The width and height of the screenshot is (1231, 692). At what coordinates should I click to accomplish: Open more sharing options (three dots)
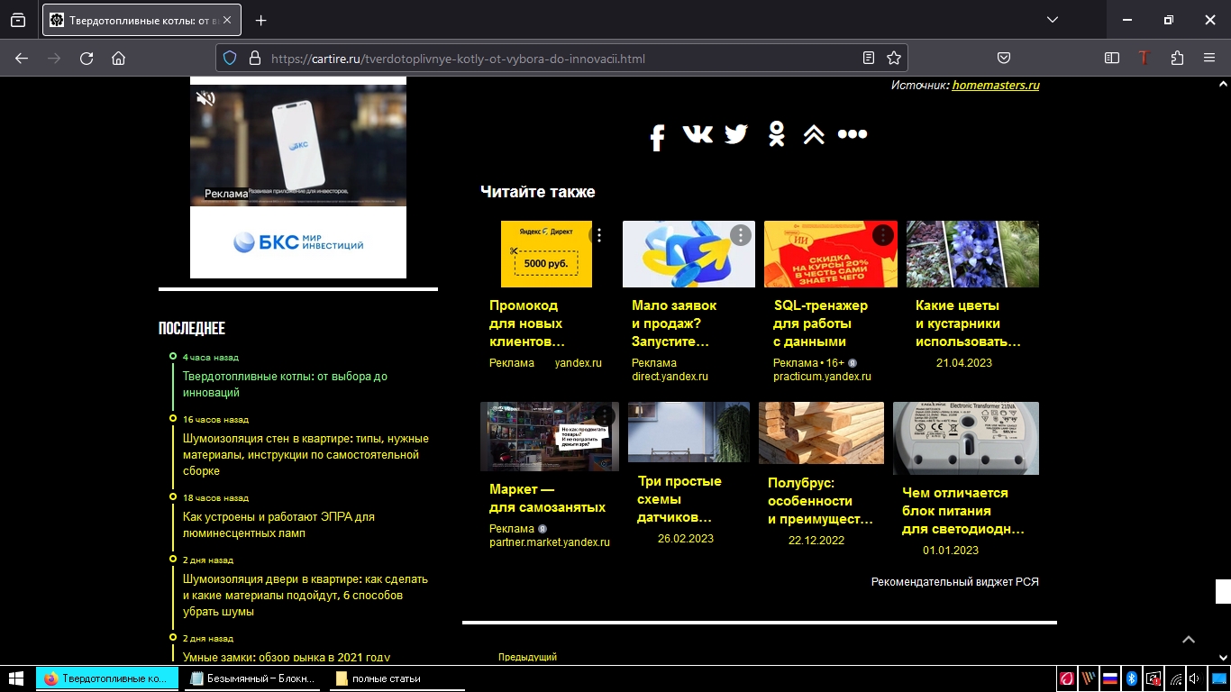coord(853,134)
